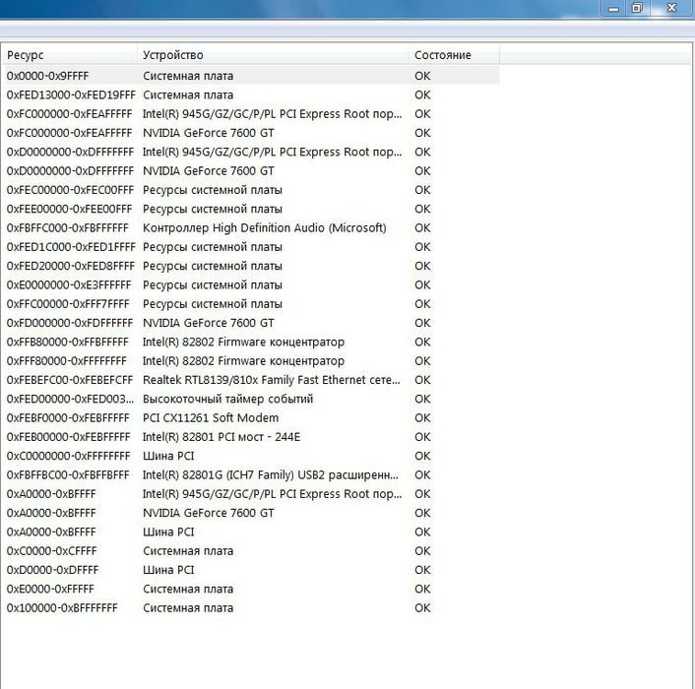Select the 0xFEB00000-0xFEBFFFFF resource entry
The height and width of the screenshot is (689, 695).
click(x=68, y=437)
